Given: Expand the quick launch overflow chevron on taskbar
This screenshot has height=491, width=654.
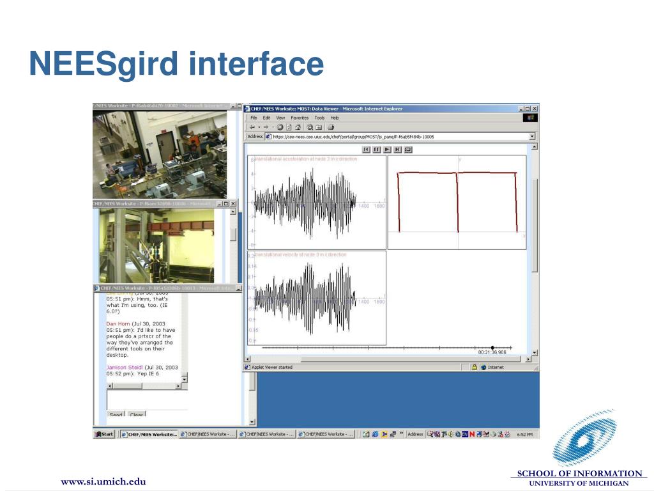Looking at the screenshot, I should [x=402, y=433].
